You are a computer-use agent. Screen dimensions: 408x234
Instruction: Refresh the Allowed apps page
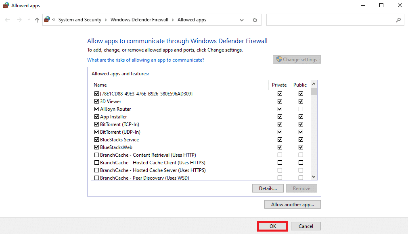coord(255,20)
